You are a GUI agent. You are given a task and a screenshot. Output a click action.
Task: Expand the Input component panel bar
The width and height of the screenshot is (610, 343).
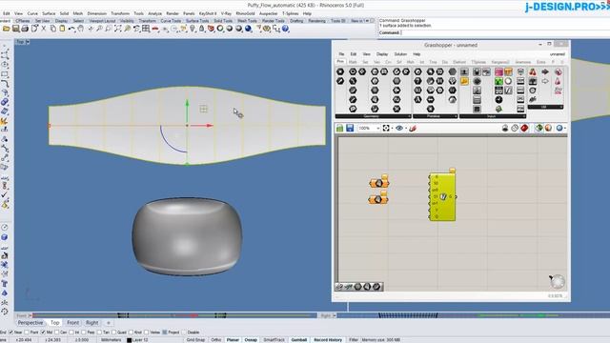tap(493, 116)
